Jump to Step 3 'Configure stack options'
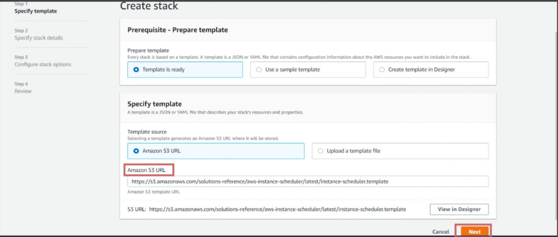 click(x=43, y=64)
